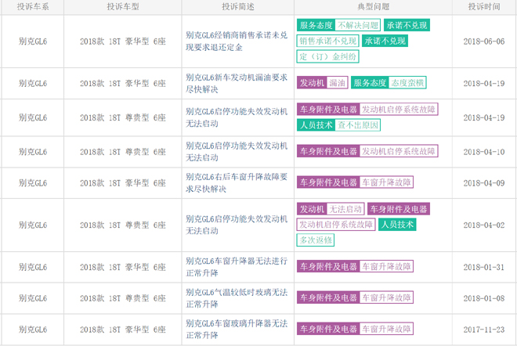
Task: Open the 启停功能失效 complaint dated 2018-04-02
Action: [237, 225]
